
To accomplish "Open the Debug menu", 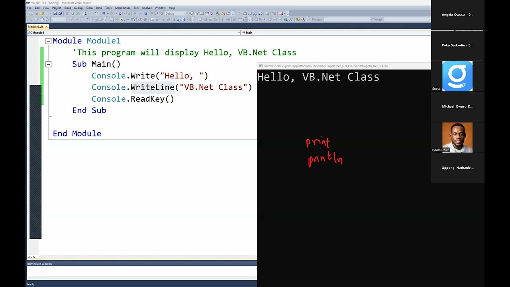I will pos(78,8).
